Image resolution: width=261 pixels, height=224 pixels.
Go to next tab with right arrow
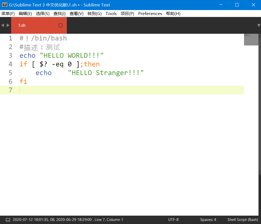[x=8, y=25]
